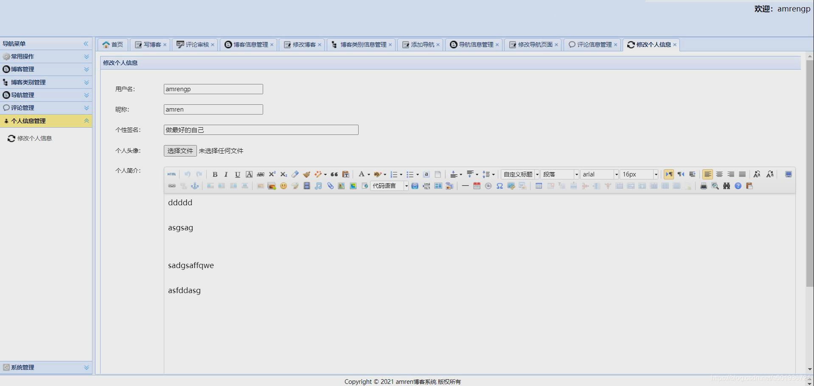Toggle left-to-right text direction
This screenshot has width=814, height=386.
669,174
